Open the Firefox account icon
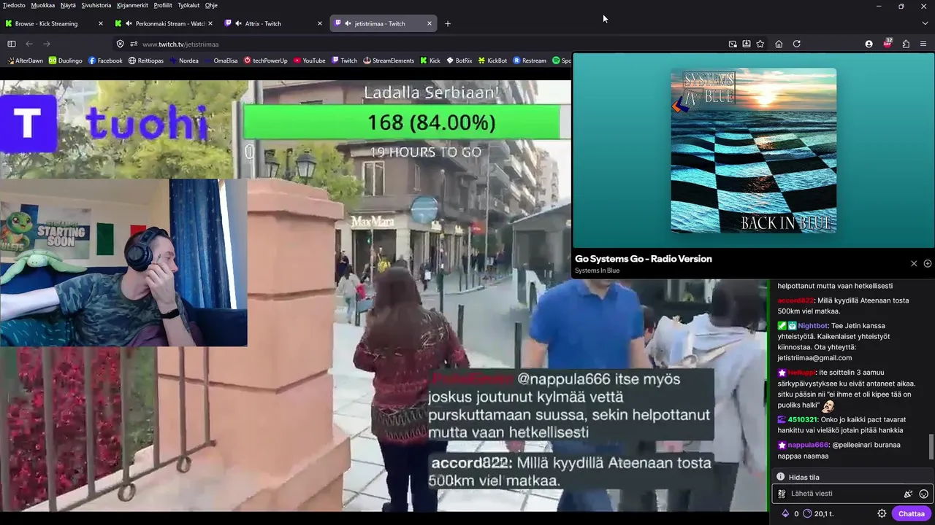This screenshot has width=935, height=525. 869,44
